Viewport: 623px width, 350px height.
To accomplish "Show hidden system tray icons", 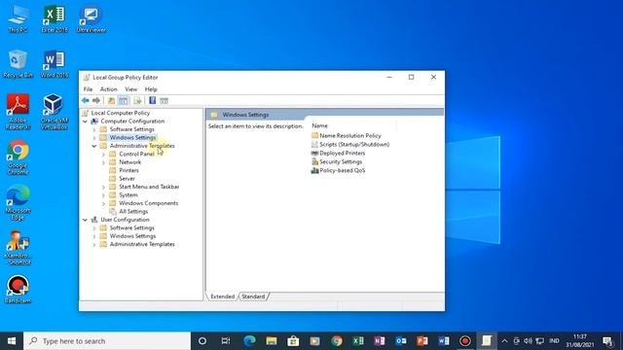I will pos(504,341).
